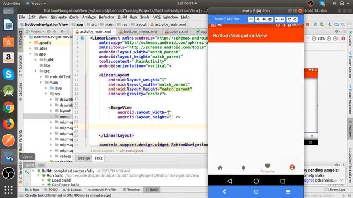Zoom in the layout preview with plus icon
The image size is (353, 198).
tap(329, 38)
